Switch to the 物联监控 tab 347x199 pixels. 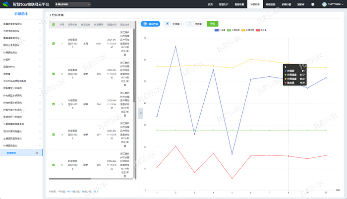271,4
